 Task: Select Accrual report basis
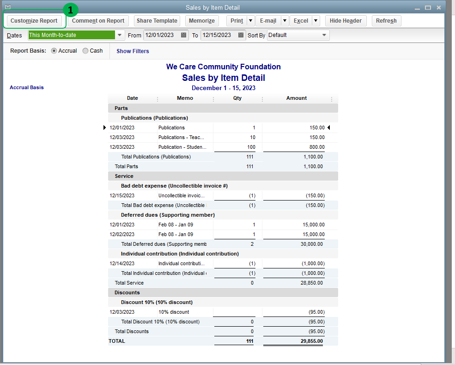(54, 51)
